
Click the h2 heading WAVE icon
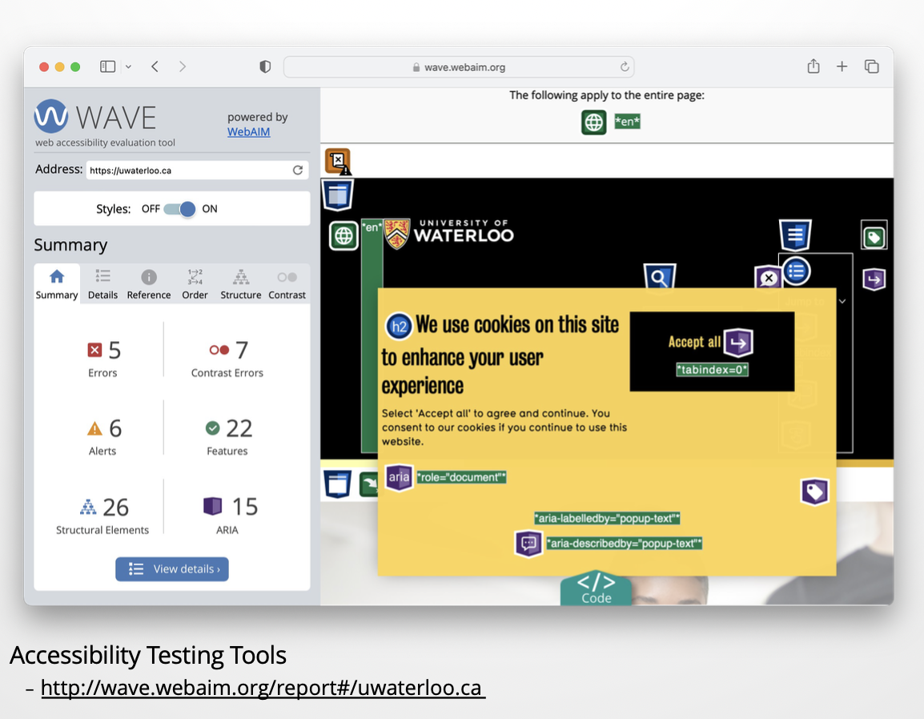[x=399, y=326]
